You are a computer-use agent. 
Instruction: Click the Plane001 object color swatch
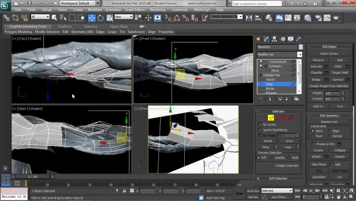pyautogui.click(x=300, y=47)
